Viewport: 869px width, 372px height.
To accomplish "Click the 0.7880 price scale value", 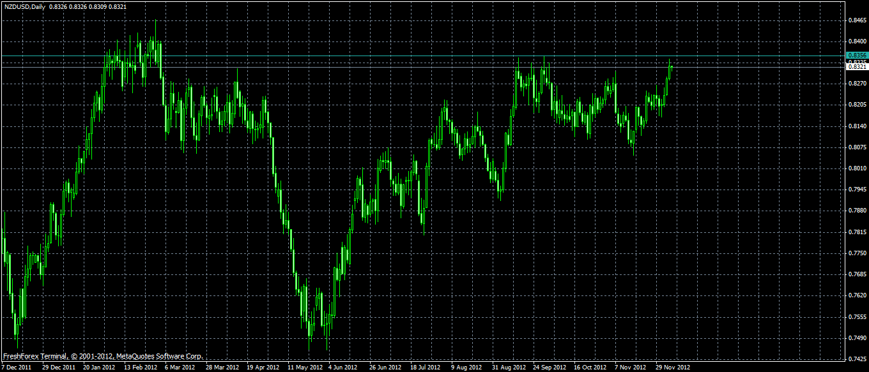I will click(857, 211).
